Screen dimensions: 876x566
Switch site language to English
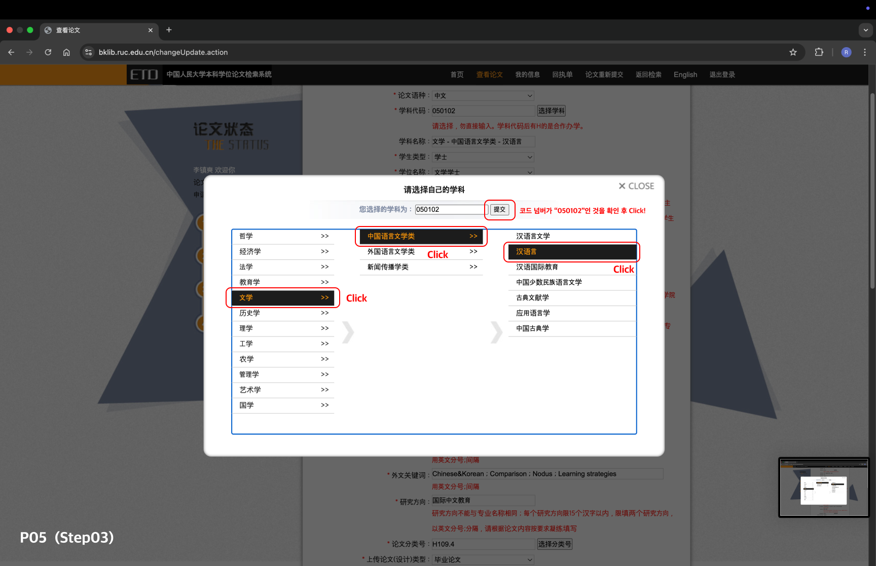[685, 74]
